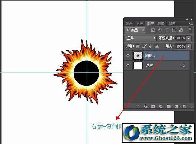196x144 pixels.
Task: Open the 填充 slider dropdown arrow
Action: pyautogui.click(x=188, y=46)
